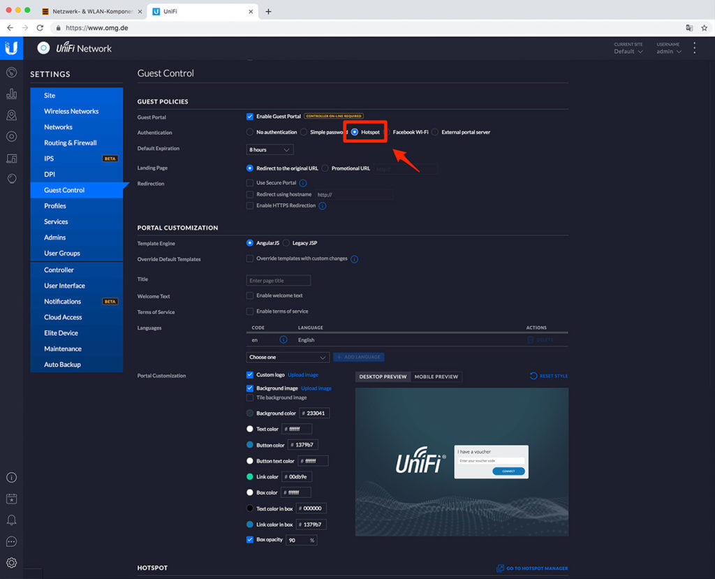Screen dimensions: 715x579
Task: Open the Map pin icon in sidebar
Action: coord(11,115)
